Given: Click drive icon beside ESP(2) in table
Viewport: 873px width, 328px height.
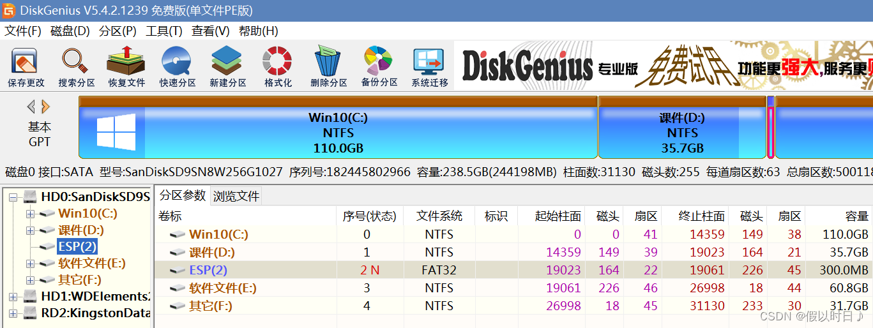Looking at the screenshot, I should [177, 271].
